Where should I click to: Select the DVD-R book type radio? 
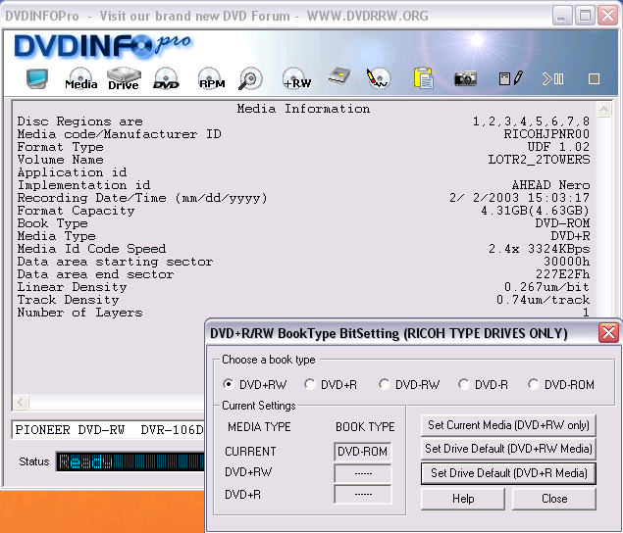click(x=464, y=384)
